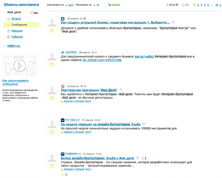Click the red source icon of the 03 апреля post
Screen dimensions: 222x178
[x=63, y=86]
